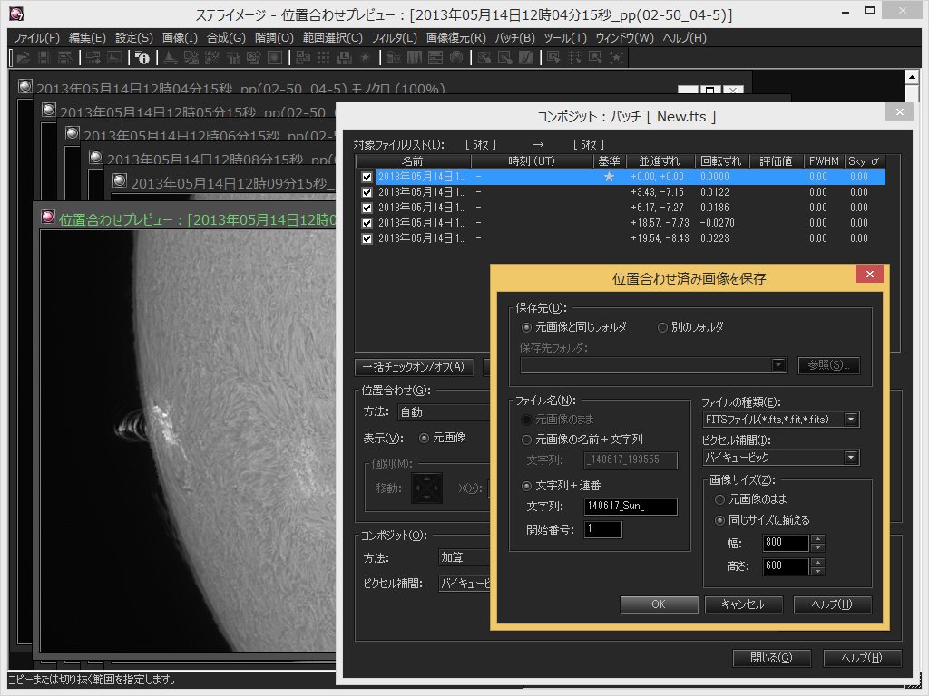Click the horizontal bars toolbar icon

(x=435, y=57)
